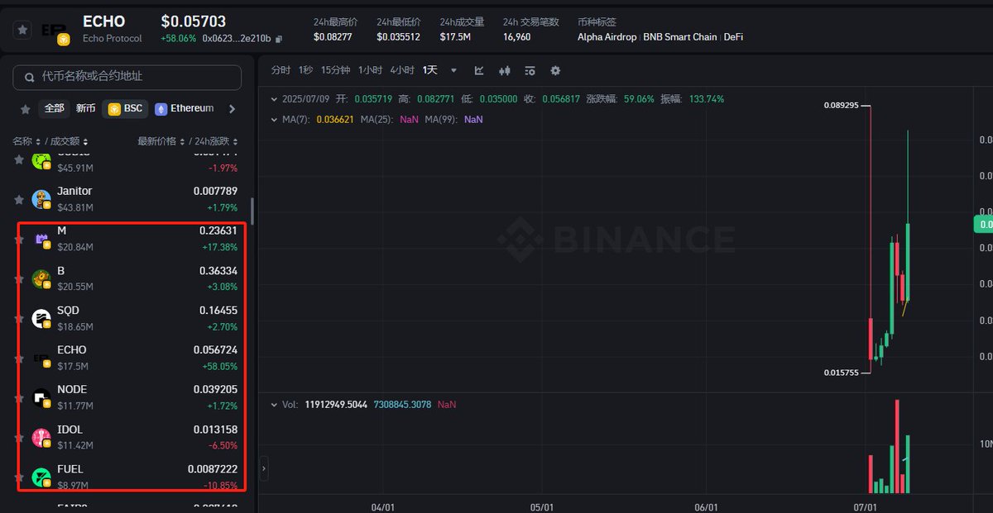Switch chart to 1秒 interval
The height and width of the screenshot is (513, 993).
click(306, 71)
